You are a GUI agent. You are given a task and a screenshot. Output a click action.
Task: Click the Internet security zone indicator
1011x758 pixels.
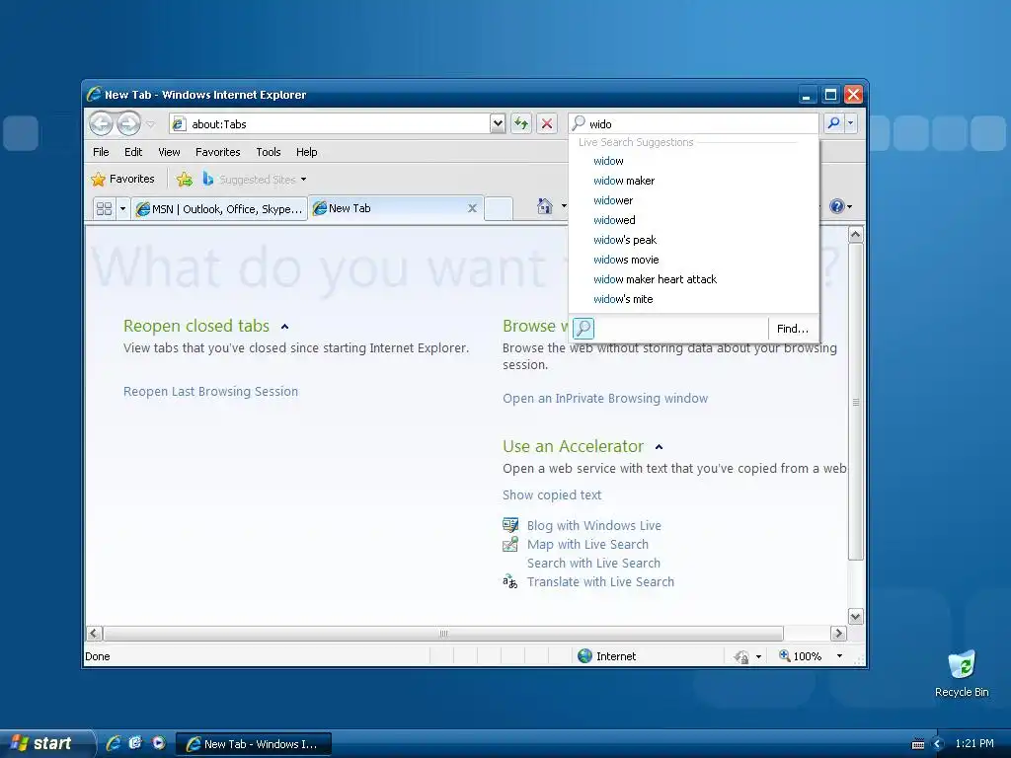607,656
